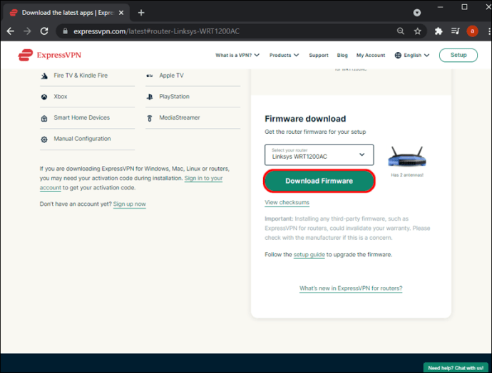Open Need help? Chat with us widget
Viewport: 492px width, 373px height.
tap(456, 368)
